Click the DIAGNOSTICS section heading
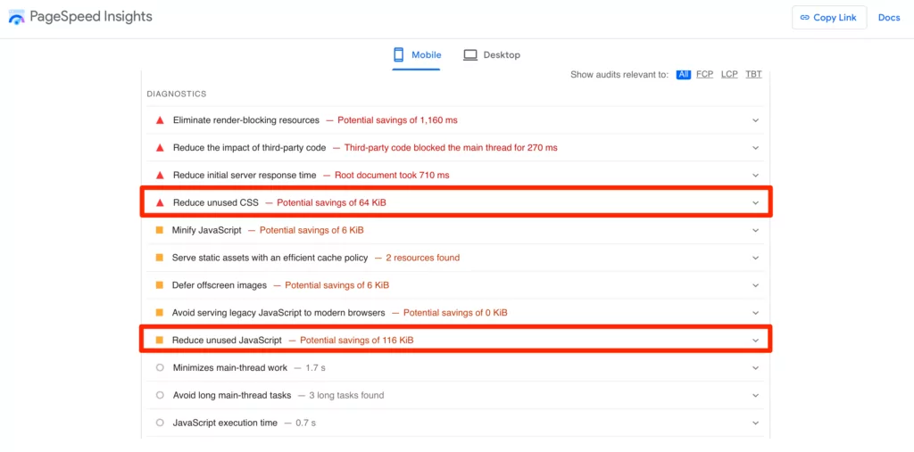This screenshot has width=914, height=452. (x=177, y=94)
